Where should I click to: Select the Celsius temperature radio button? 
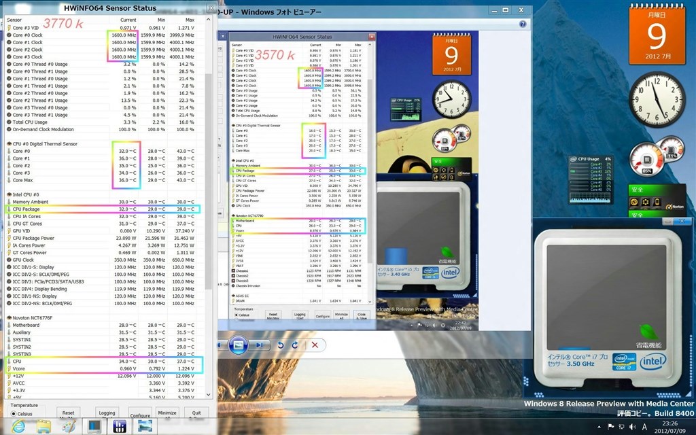point(14,414)
